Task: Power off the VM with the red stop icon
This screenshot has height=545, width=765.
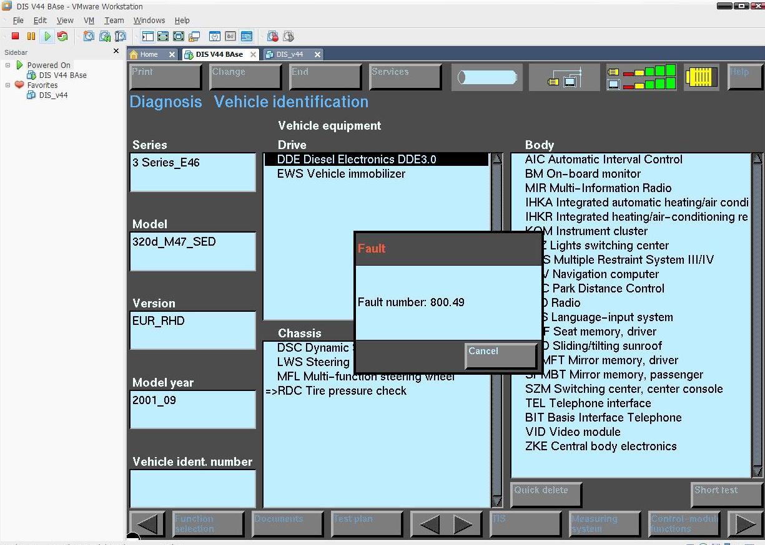Action: pyautogui.click(x=16, y=36)
